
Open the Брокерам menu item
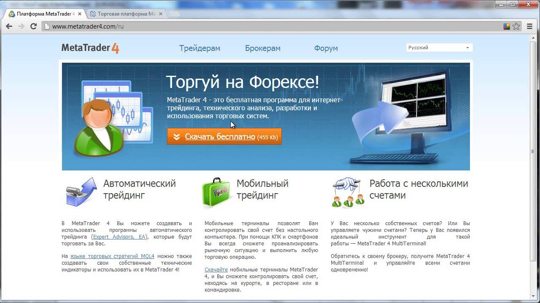[263, 48]
